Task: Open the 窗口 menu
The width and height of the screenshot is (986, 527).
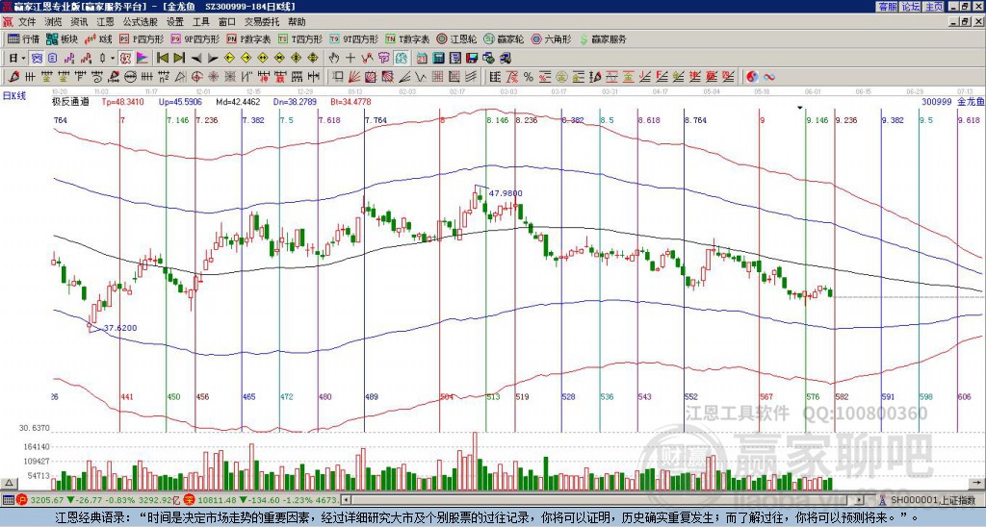Action: coord(227,22)
